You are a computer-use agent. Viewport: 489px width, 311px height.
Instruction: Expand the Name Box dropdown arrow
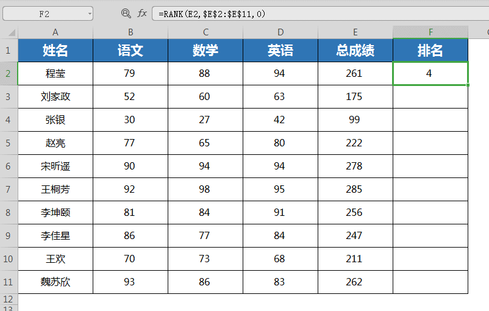pyautogui.click(x=90, y=14)
